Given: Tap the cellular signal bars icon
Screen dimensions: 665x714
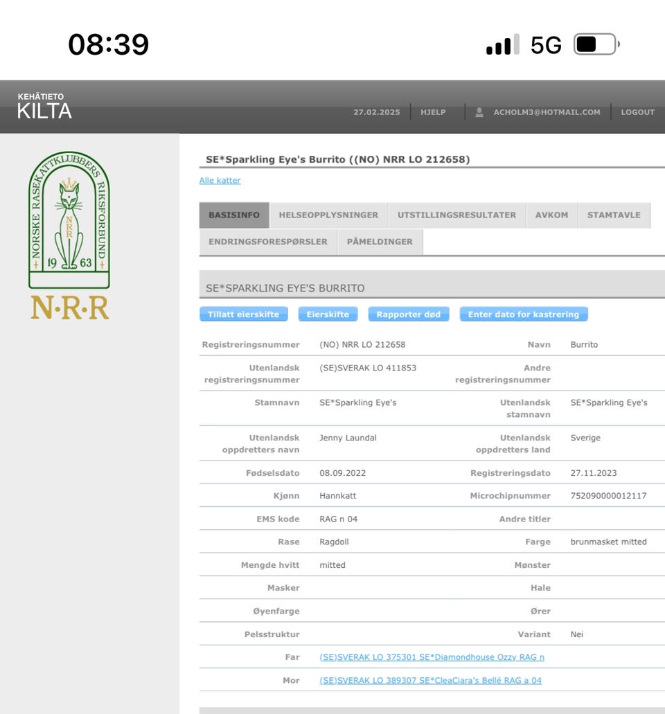Looking at the screenshot, I should point(503,44).
